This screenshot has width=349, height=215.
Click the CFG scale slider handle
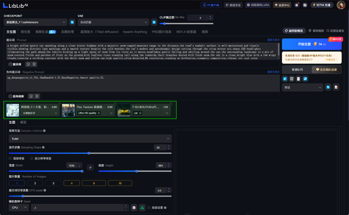click(x=23, y=196)
